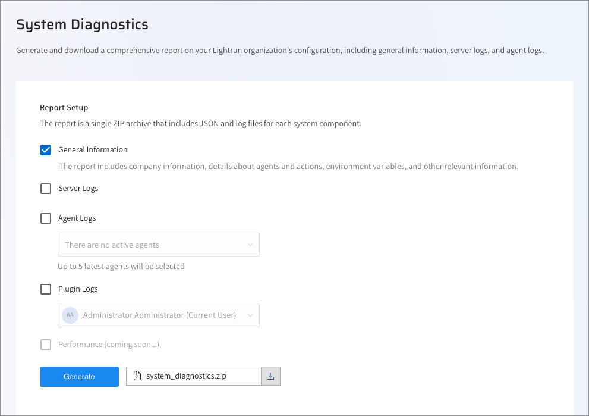Viewport: 589px width, 416px height.
Task: Open the Administrator Administrator user dropdown
Action: [x=159, y=315]
